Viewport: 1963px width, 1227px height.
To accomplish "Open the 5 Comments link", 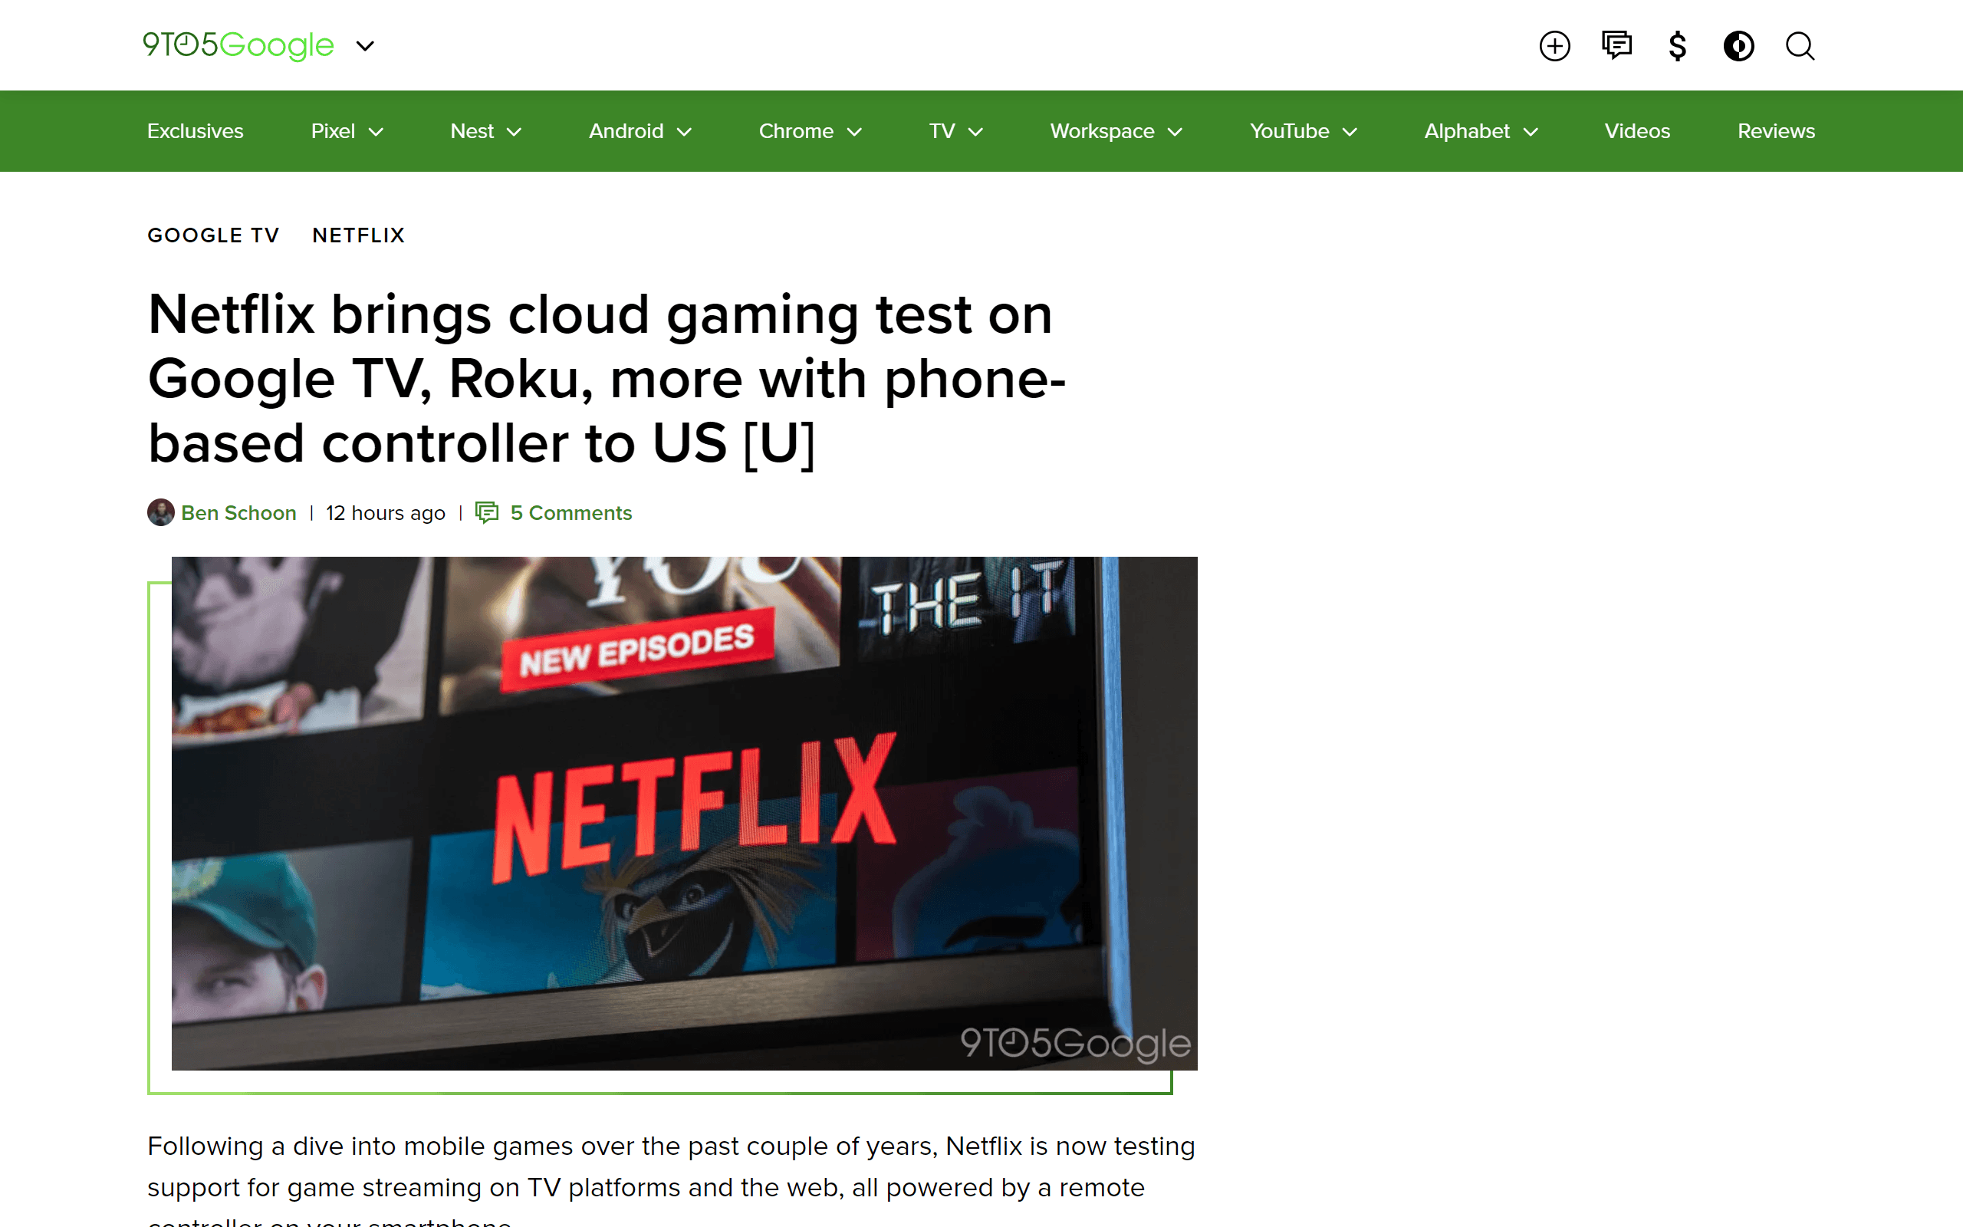I will pyautogui.click(x=570, y=513).
